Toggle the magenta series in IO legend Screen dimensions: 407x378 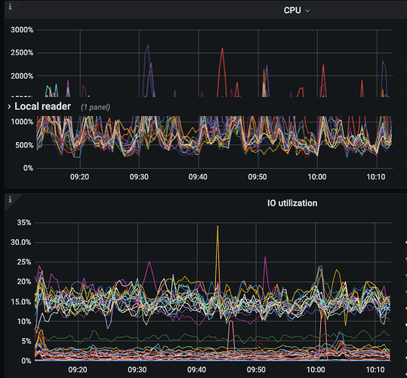pos(406,259)
